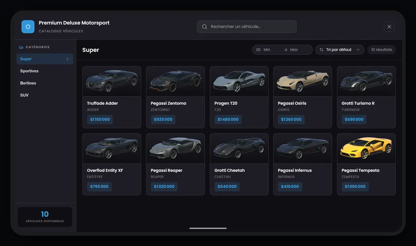Click the Progen T20 title text
The image size is (416, 246).
226,104
